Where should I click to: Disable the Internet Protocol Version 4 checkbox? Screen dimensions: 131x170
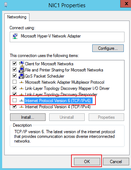14,106
